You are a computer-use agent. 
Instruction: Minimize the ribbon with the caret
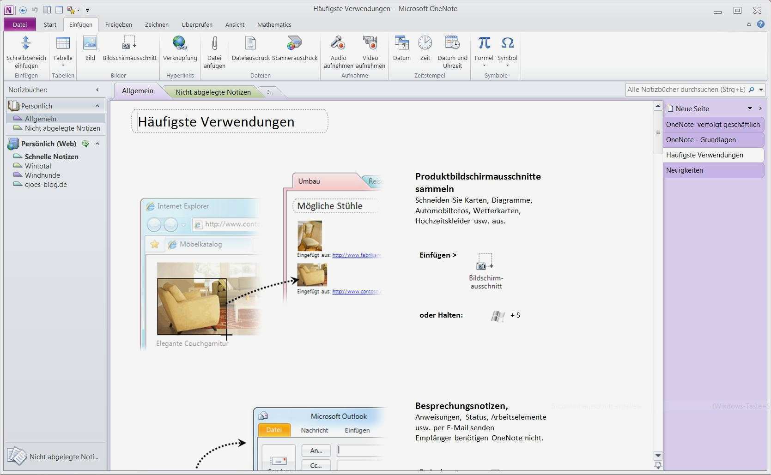[x=749, y=24]
